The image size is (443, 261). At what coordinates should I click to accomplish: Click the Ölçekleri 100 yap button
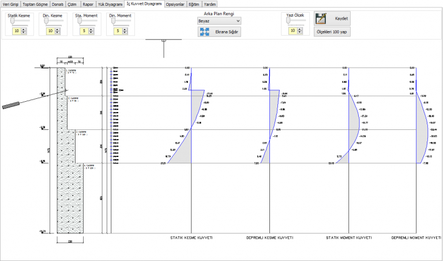click(332, 32)
